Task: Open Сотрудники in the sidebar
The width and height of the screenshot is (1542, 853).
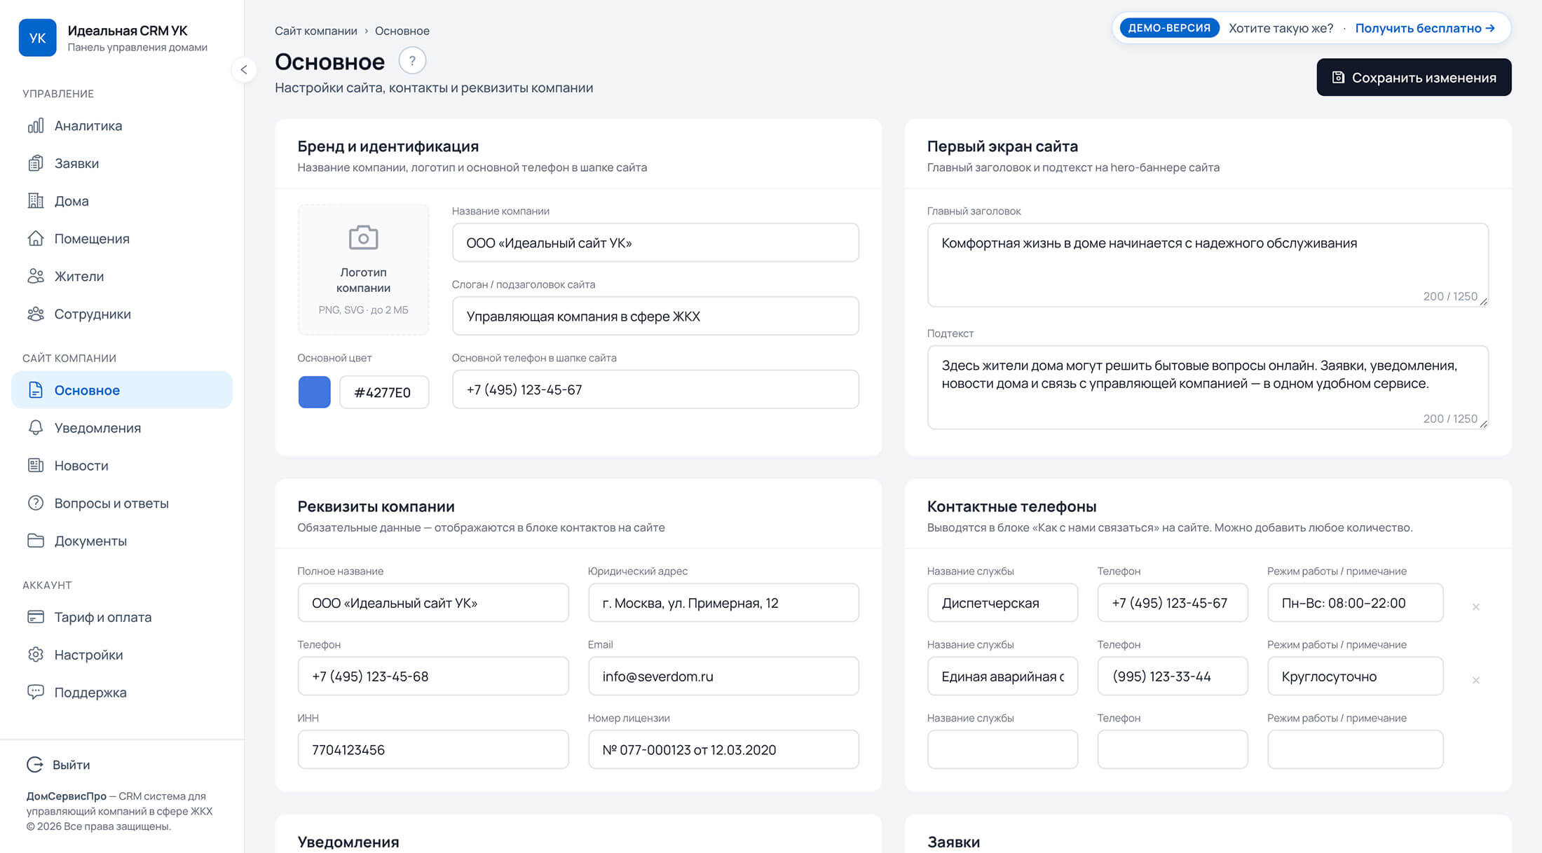Action: coord(122,314)
